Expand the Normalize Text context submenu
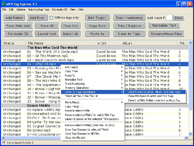This screenshot has height=146, width=194. click(x=92, y=79)
